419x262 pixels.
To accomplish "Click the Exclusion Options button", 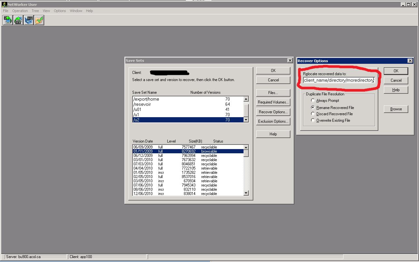I will (273, 121).
